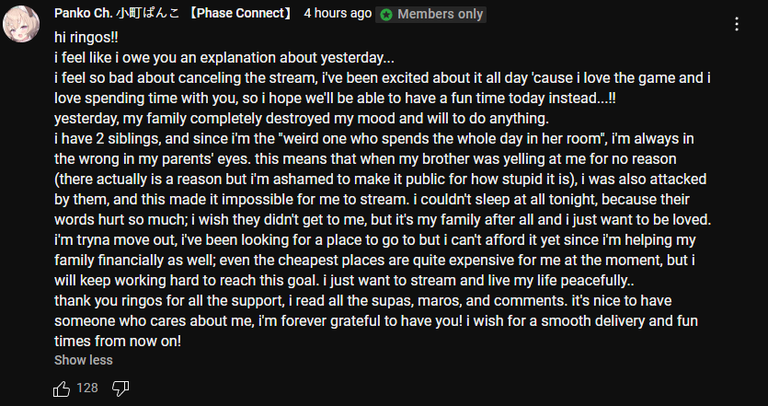This screenshot has width=768, height=406.
Task: Click the line starting 'i'm tryna move out'
Action: (x=375, y=240)
